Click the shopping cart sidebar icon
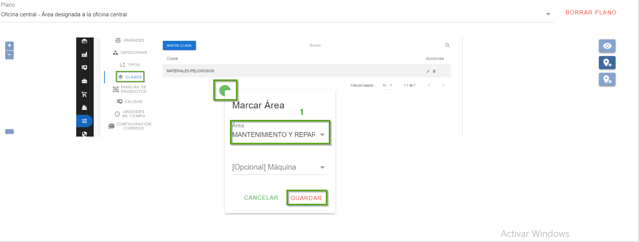 point(84,94)
